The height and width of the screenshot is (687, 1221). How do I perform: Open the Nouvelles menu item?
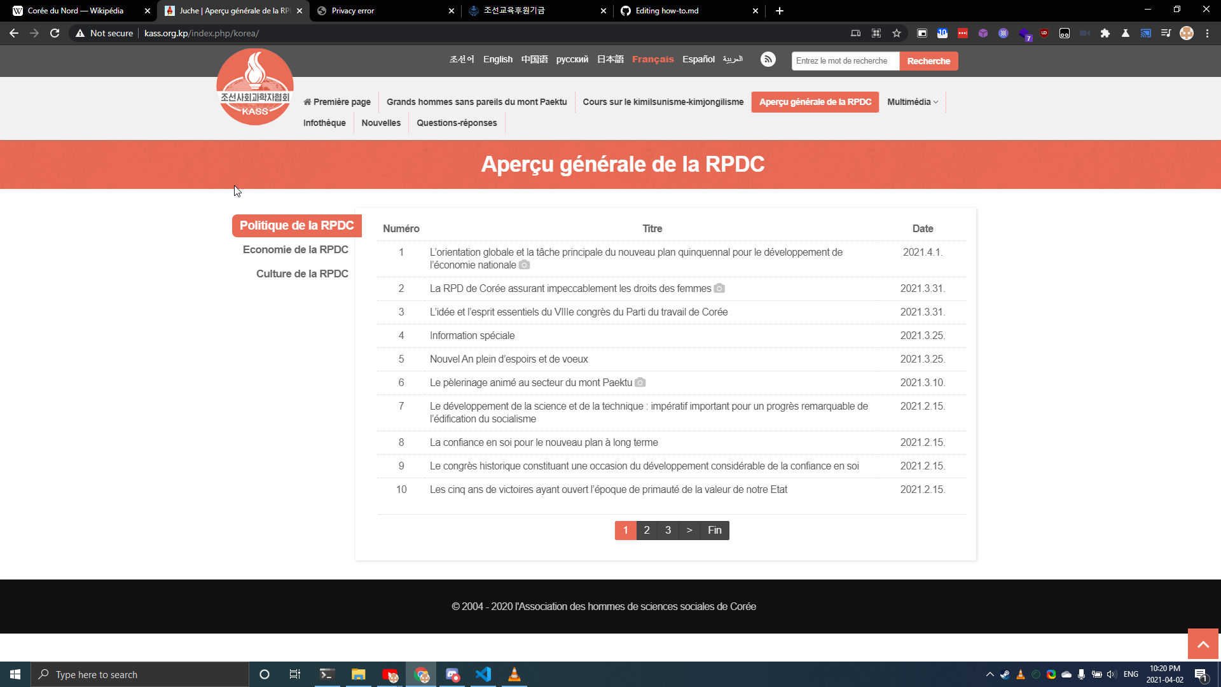point(381,123)
